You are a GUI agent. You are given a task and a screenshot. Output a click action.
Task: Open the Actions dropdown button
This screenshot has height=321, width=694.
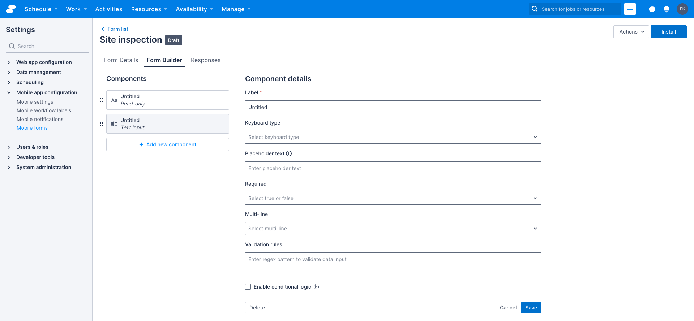[x=631, y=32]
